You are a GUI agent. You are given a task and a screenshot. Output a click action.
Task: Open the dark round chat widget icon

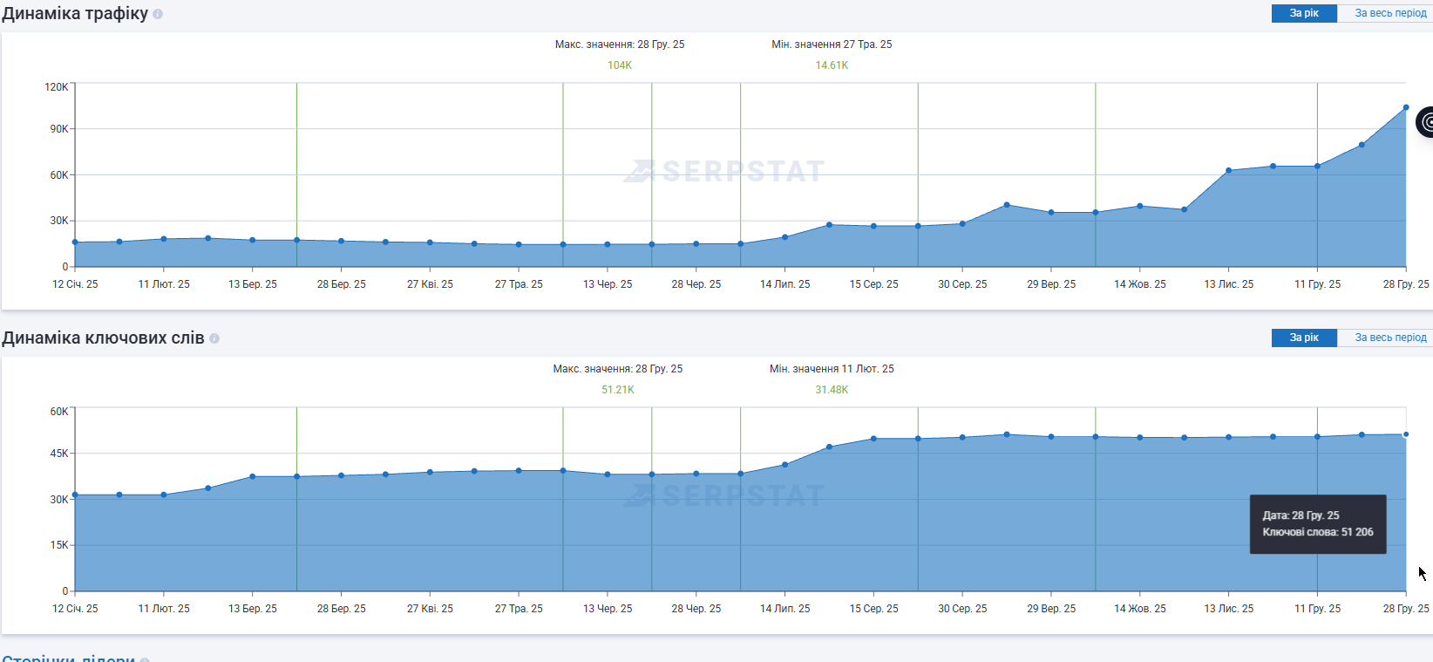coord(1426,122)
